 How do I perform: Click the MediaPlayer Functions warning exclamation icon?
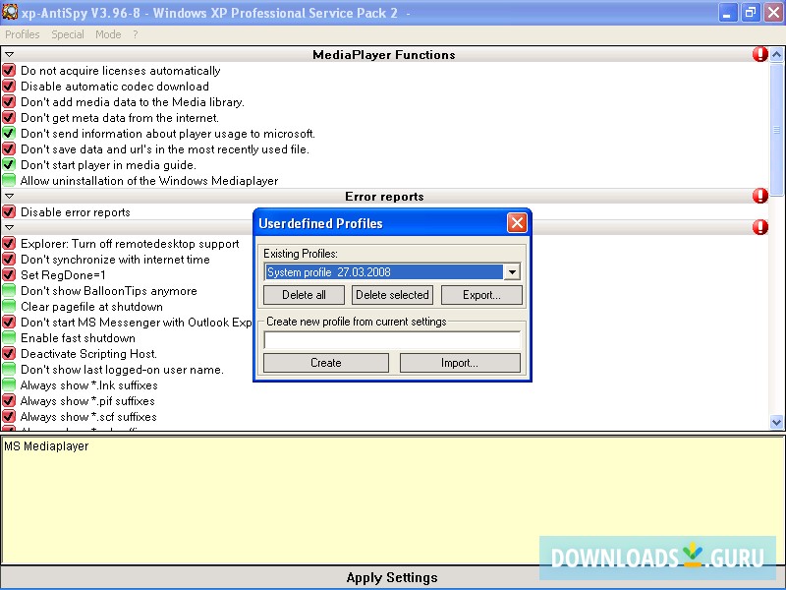pyautogui.click(x=760, y=54)
